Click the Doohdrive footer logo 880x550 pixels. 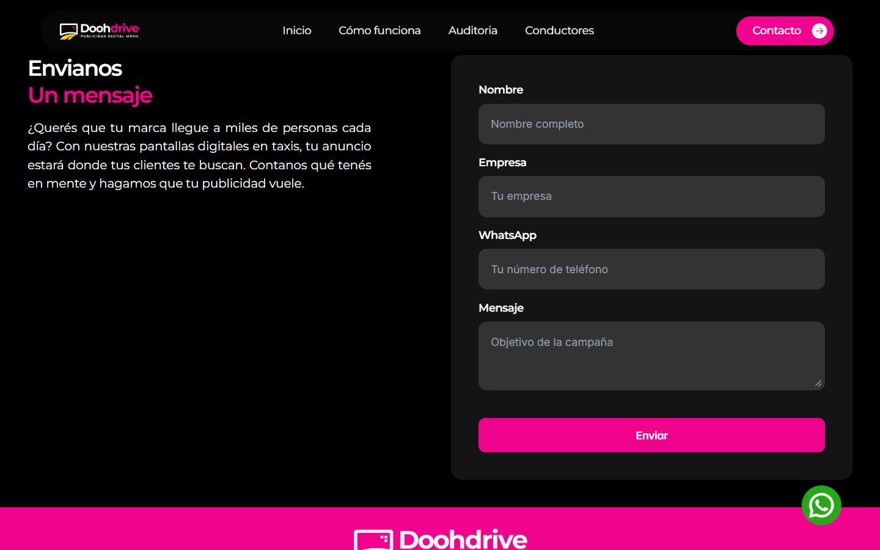point(441,539)
